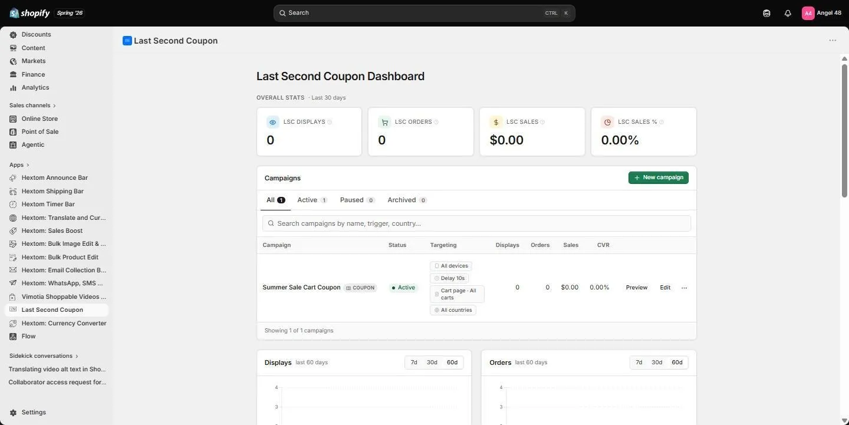Switch to the All campaigns tab

pos(275,200)
